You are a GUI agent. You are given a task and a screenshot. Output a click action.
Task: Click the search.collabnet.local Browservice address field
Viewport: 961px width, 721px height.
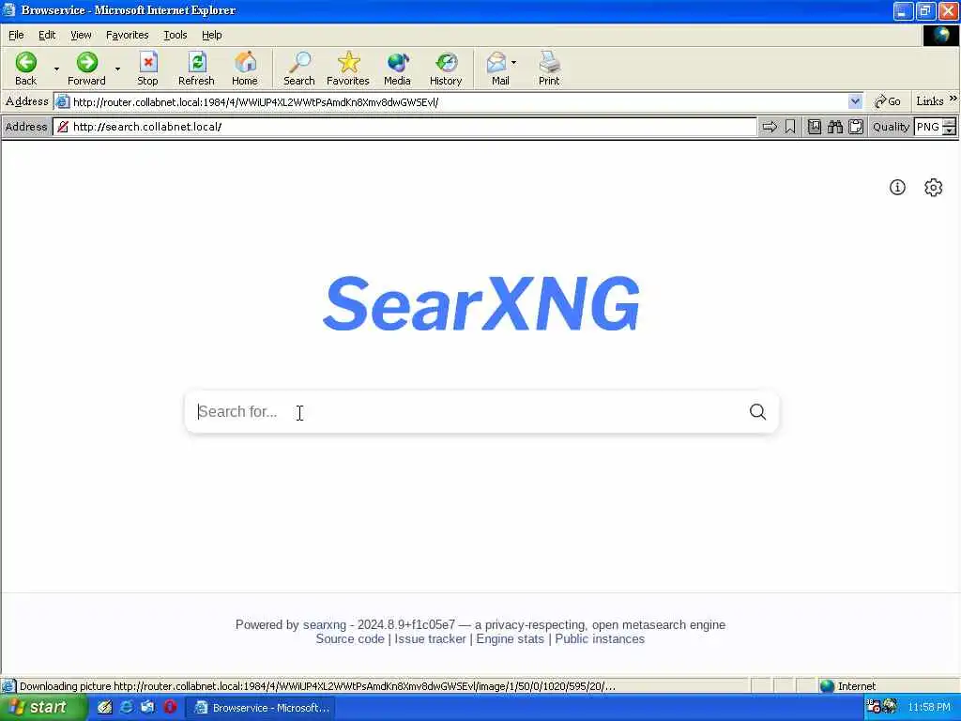coord(405,127)
